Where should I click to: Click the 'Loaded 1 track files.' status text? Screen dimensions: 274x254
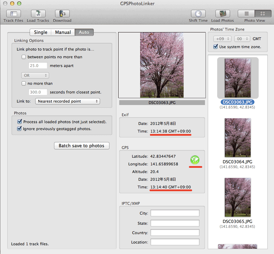click(30, 244)
